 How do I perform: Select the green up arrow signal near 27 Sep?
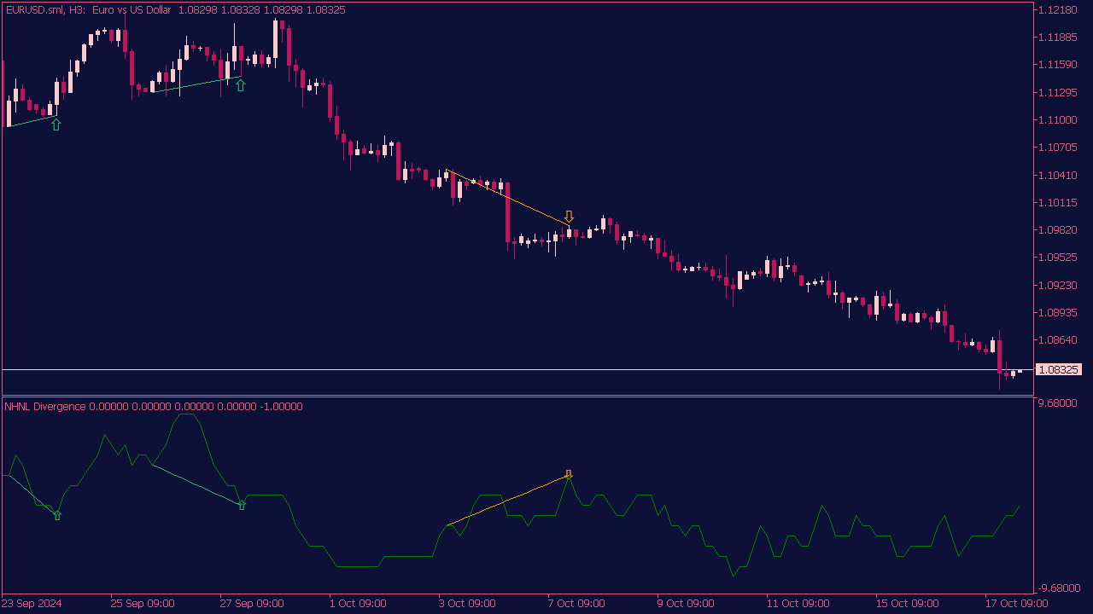pos(240,84)
